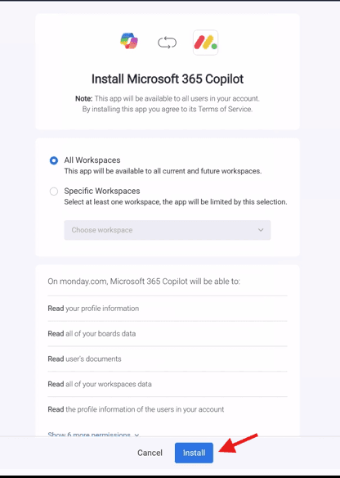Click 'Read all of your workspaces data' row
Viewport: 340px width, 478px height.
coord(168,384)
